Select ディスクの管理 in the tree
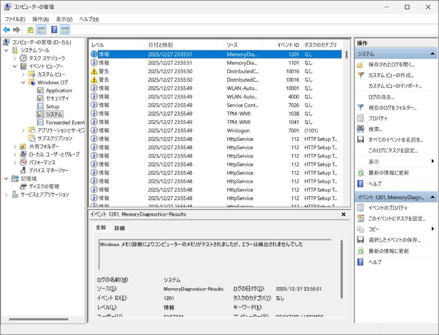The image size is (439, 335). (43, 186)
